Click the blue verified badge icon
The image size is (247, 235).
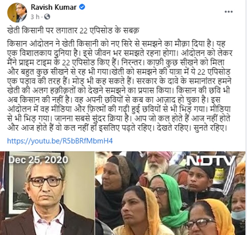coord(82,7)
